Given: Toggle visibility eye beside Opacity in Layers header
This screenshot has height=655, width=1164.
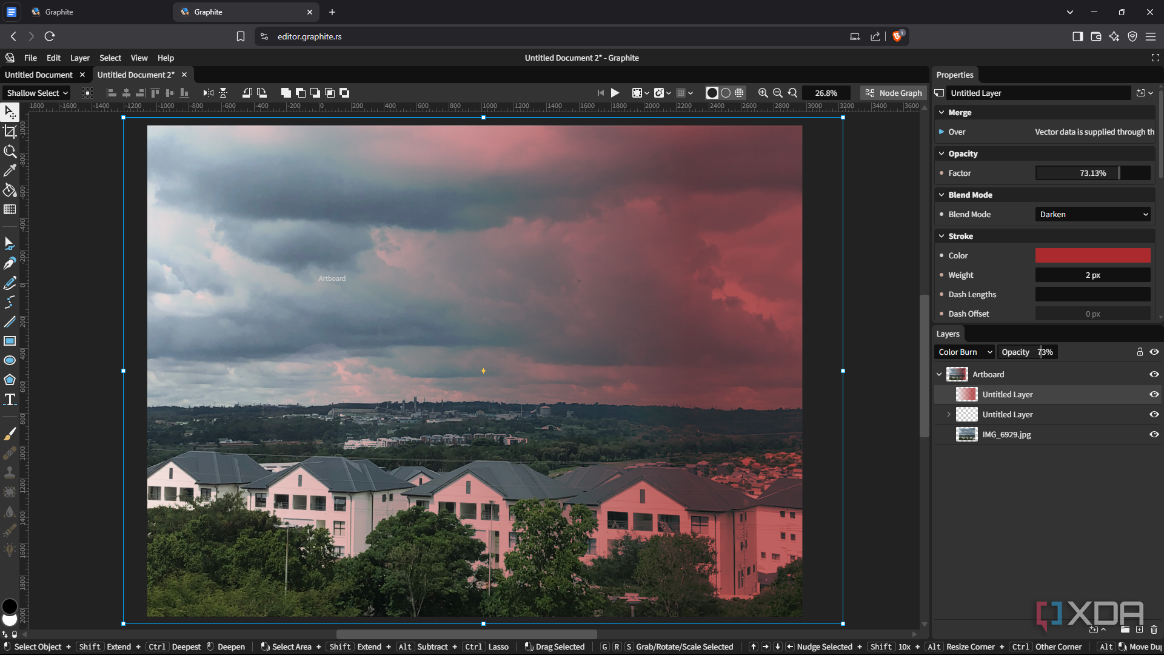Looking at the screenshot, I should (x=1154, y=352).
